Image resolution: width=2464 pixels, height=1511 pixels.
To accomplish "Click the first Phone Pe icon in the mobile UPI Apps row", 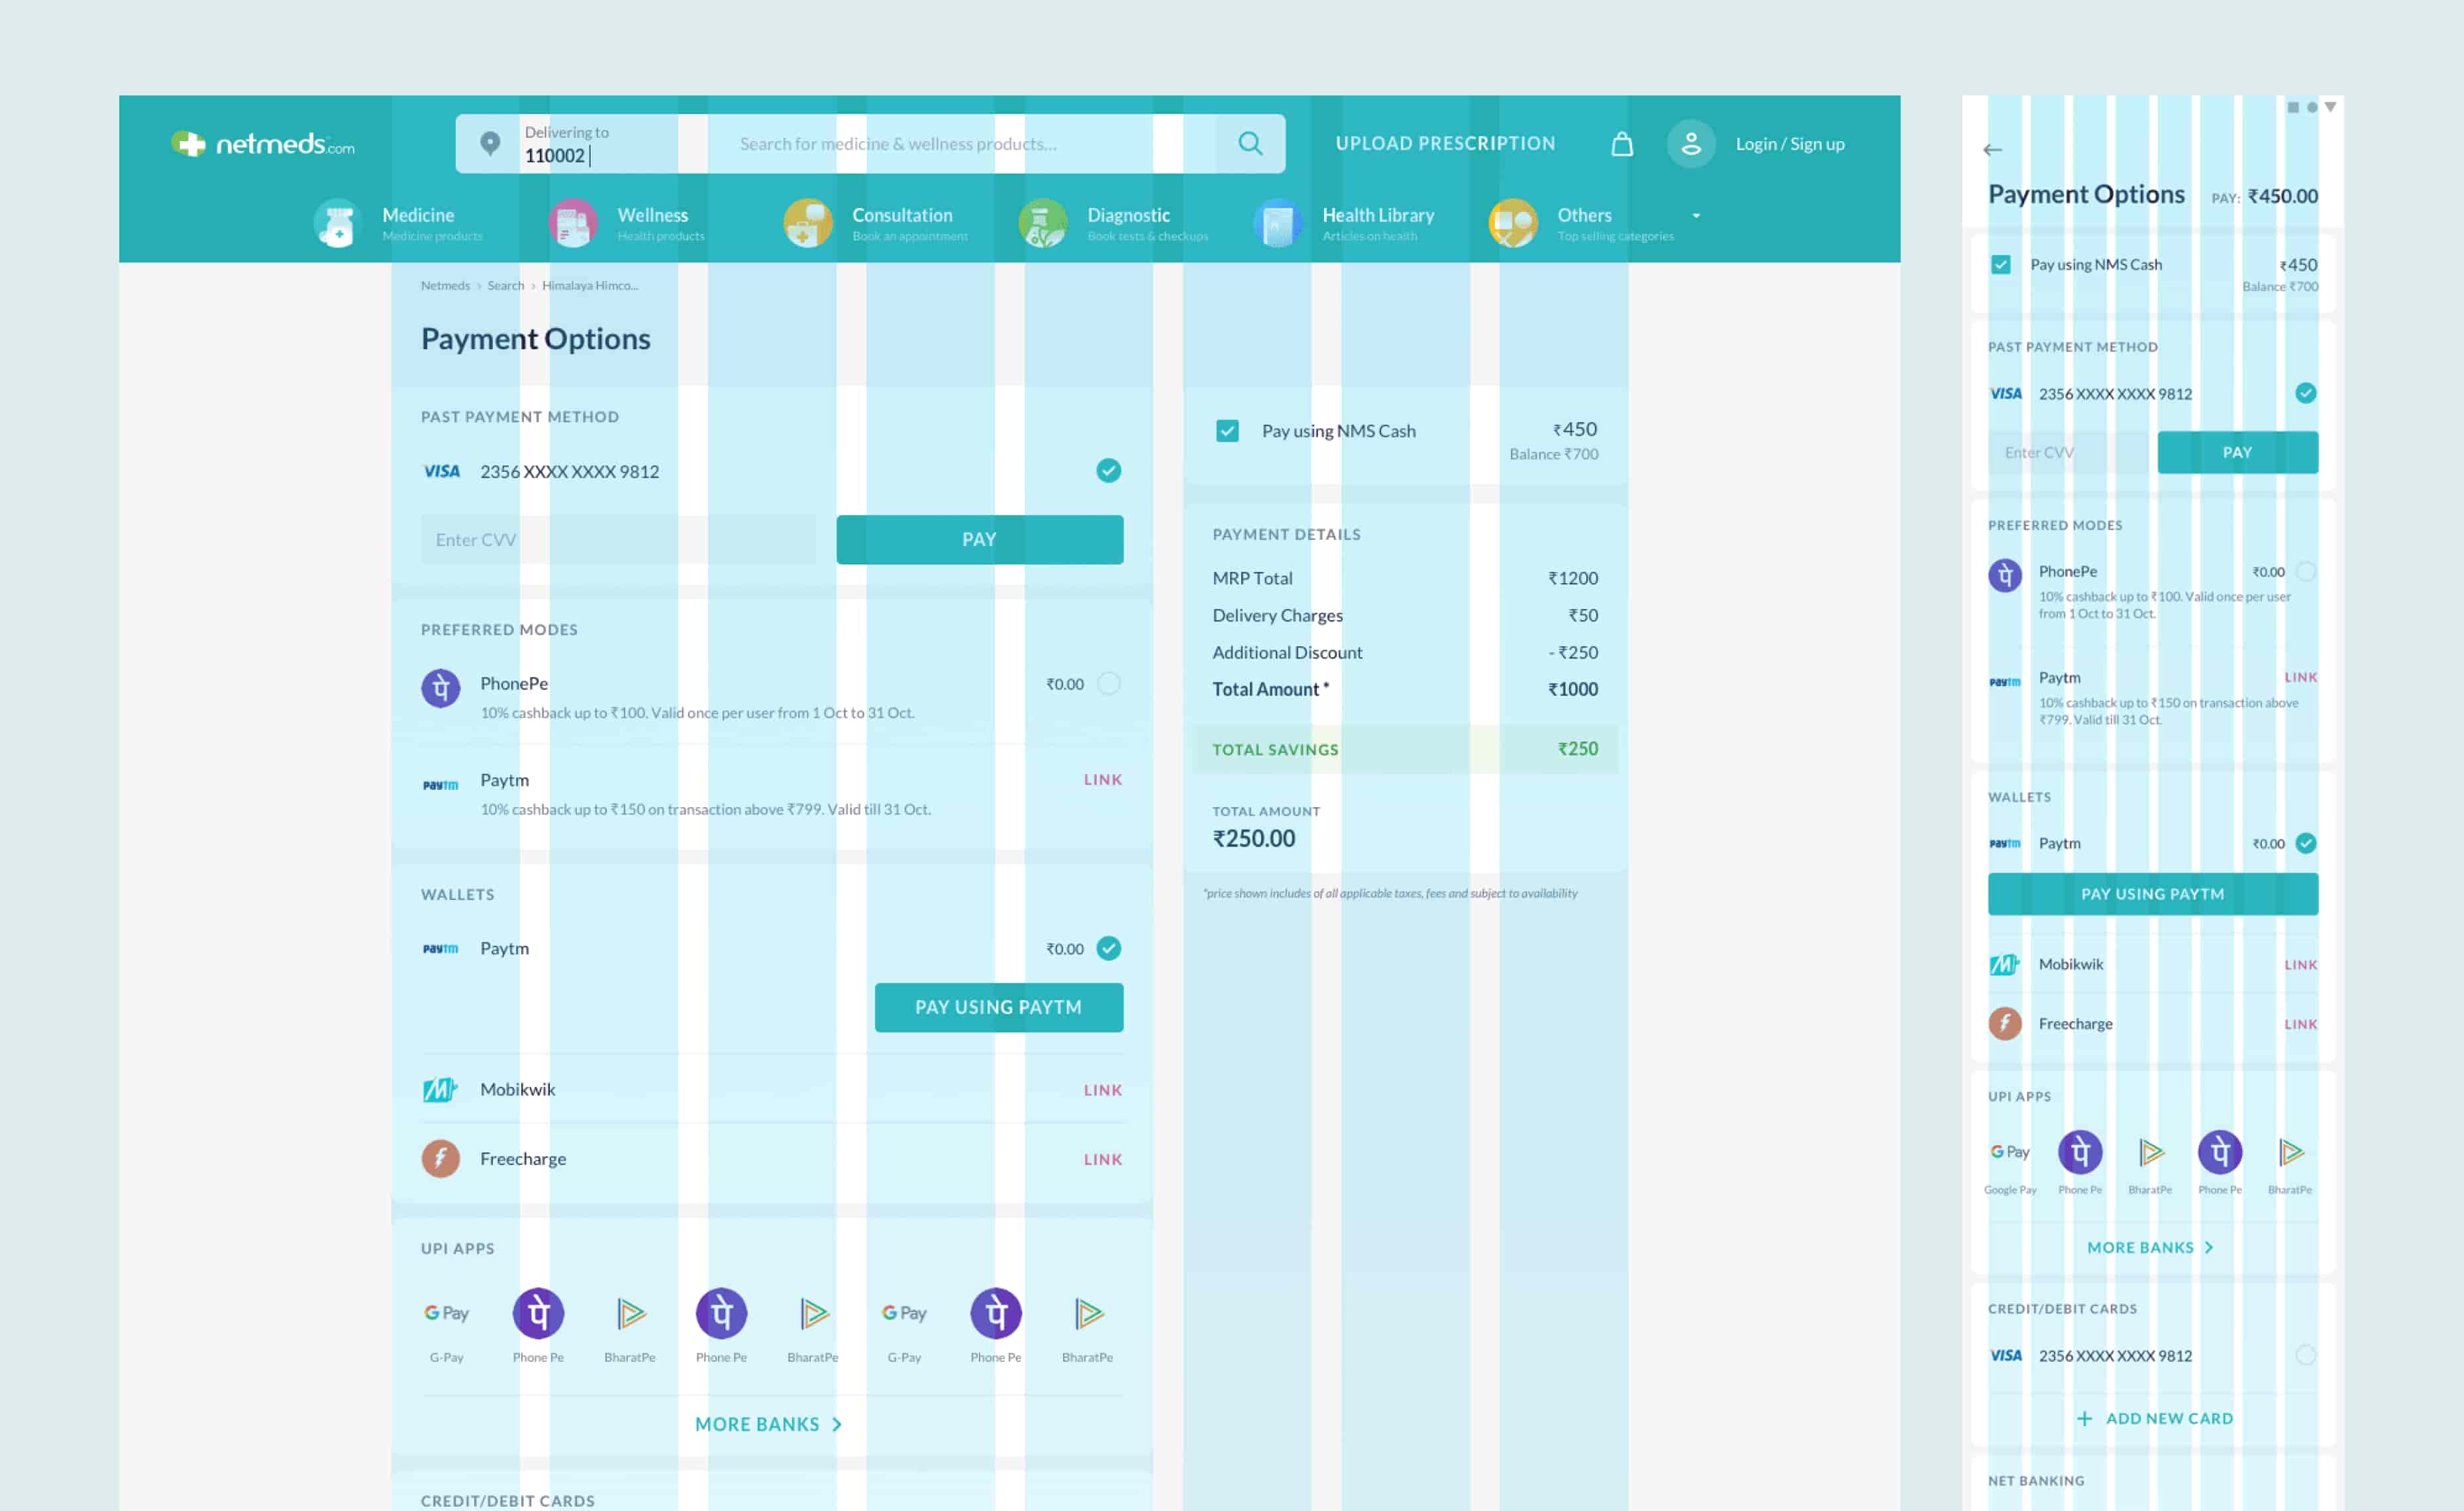I will (x=2080, y=1152).
